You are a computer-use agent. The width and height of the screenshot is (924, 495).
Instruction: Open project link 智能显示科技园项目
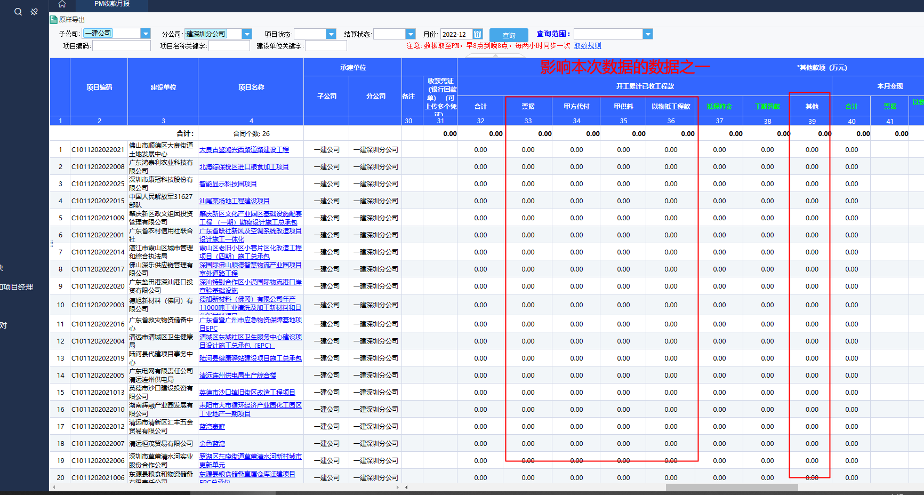(228, 184)
